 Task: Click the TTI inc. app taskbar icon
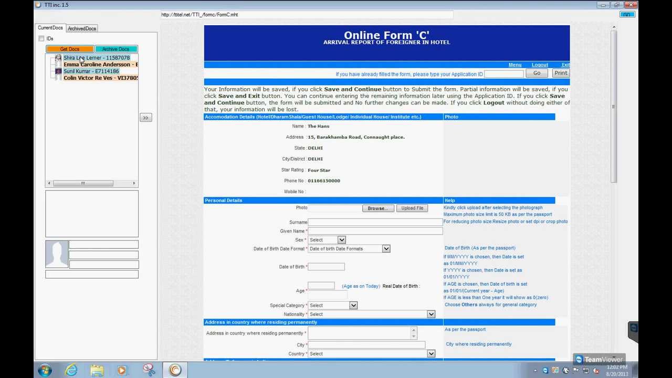pos(175,370)
